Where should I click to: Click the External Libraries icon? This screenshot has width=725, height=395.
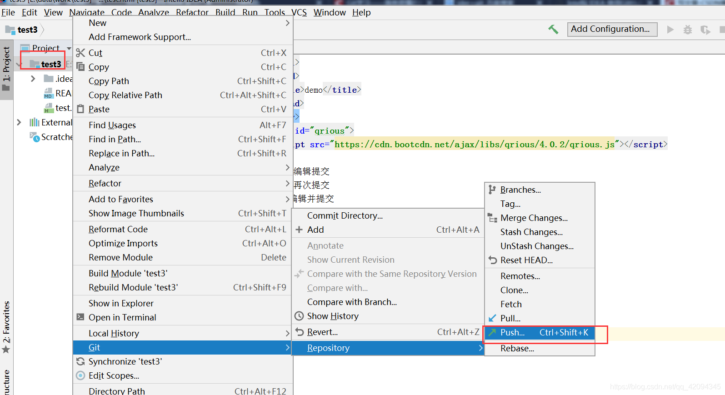tap(35, 122)
